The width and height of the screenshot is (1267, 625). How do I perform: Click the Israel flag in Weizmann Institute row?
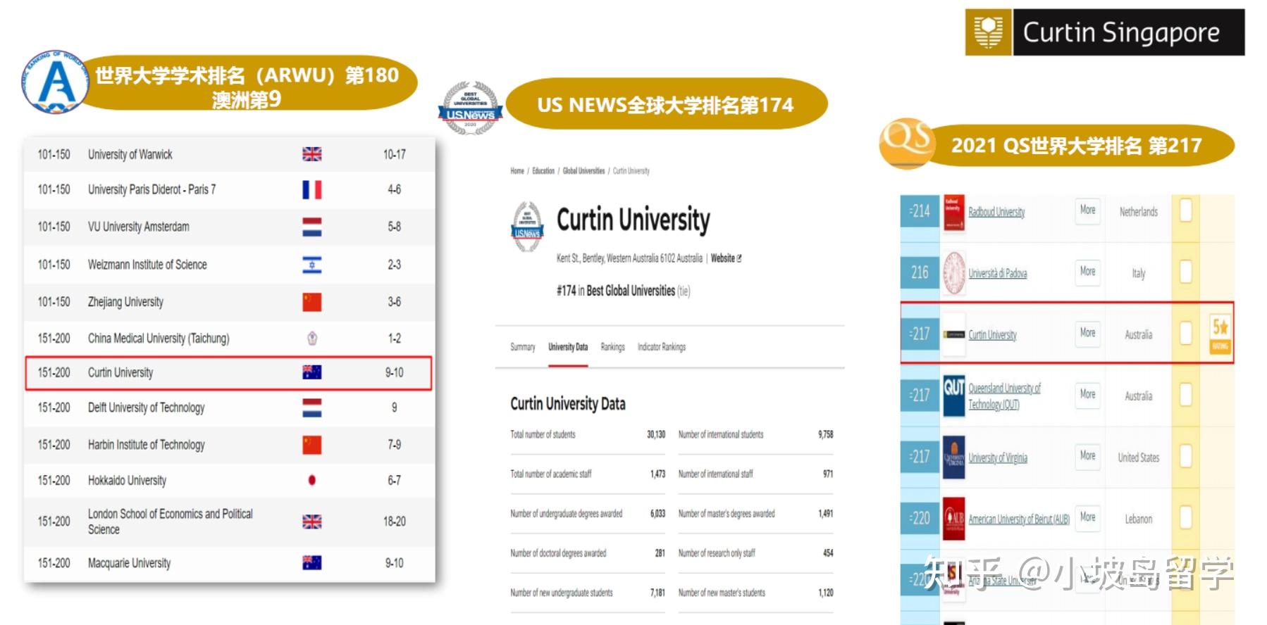(312, 265)
